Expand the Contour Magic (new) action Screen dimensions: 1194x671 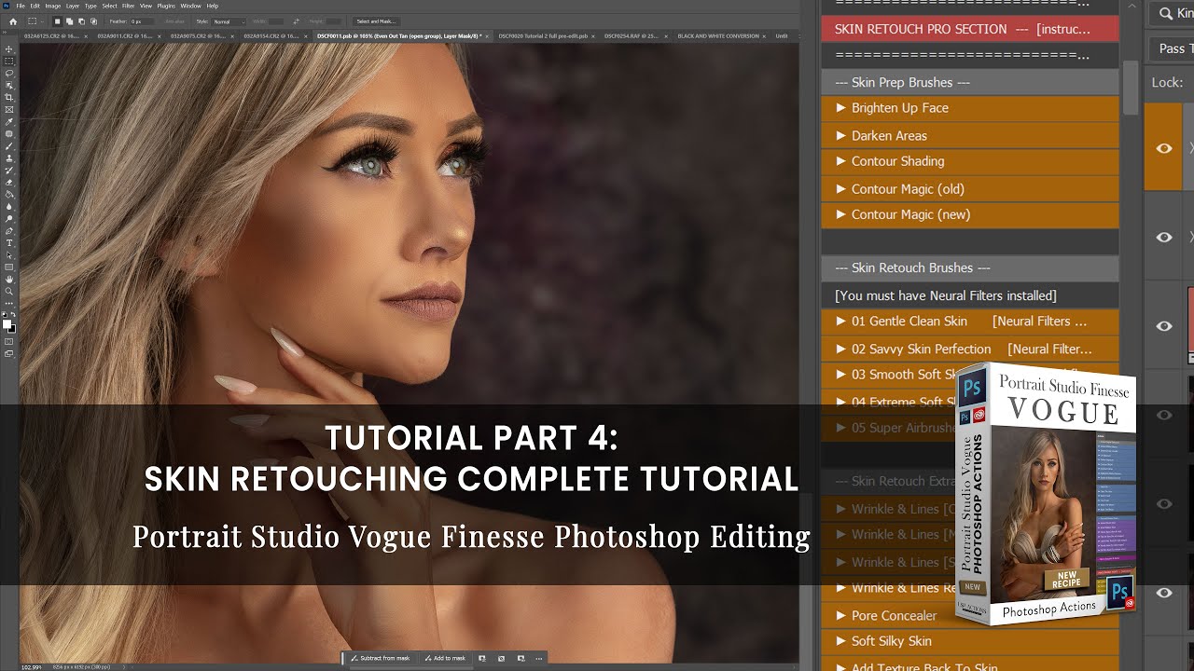pos(841,214)
